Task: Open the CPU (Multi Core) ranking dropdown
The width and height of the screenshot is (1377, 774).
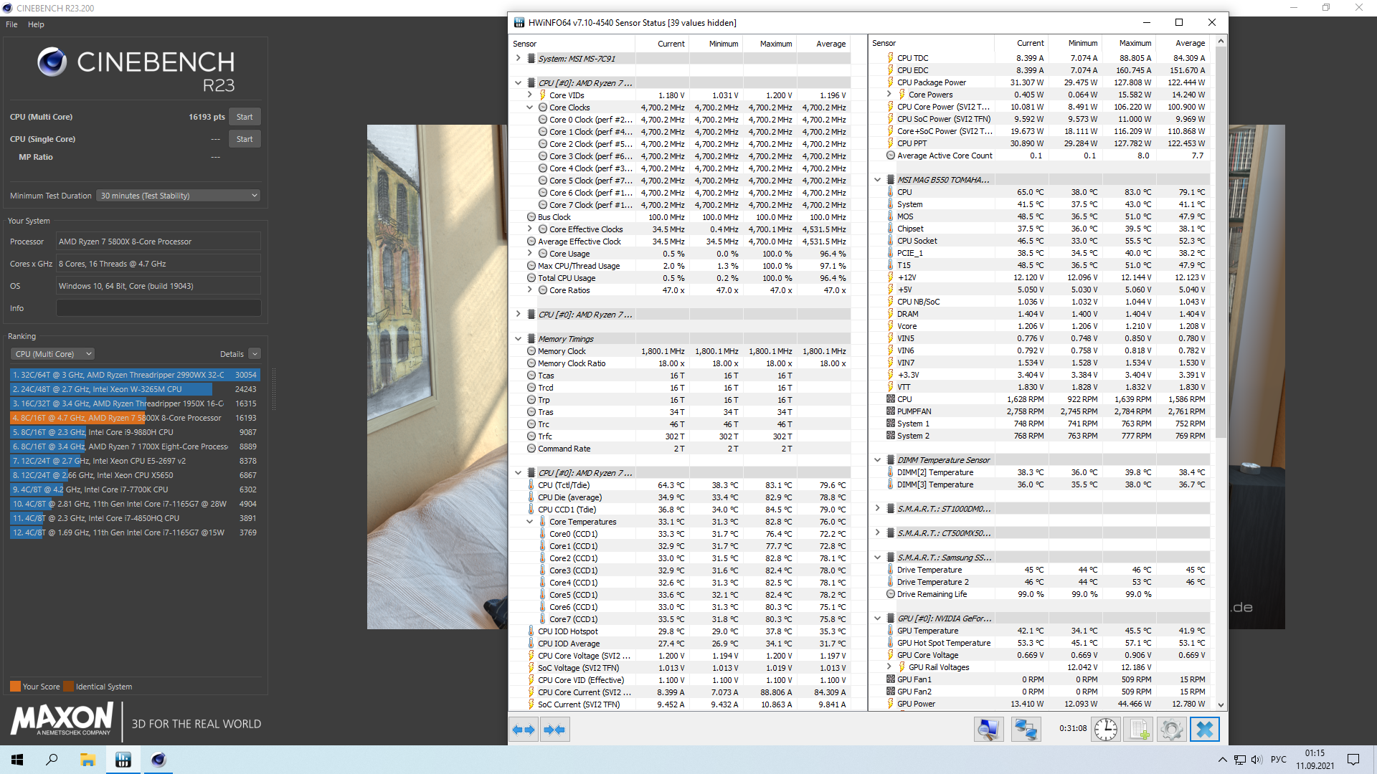Action: point(53,354)
